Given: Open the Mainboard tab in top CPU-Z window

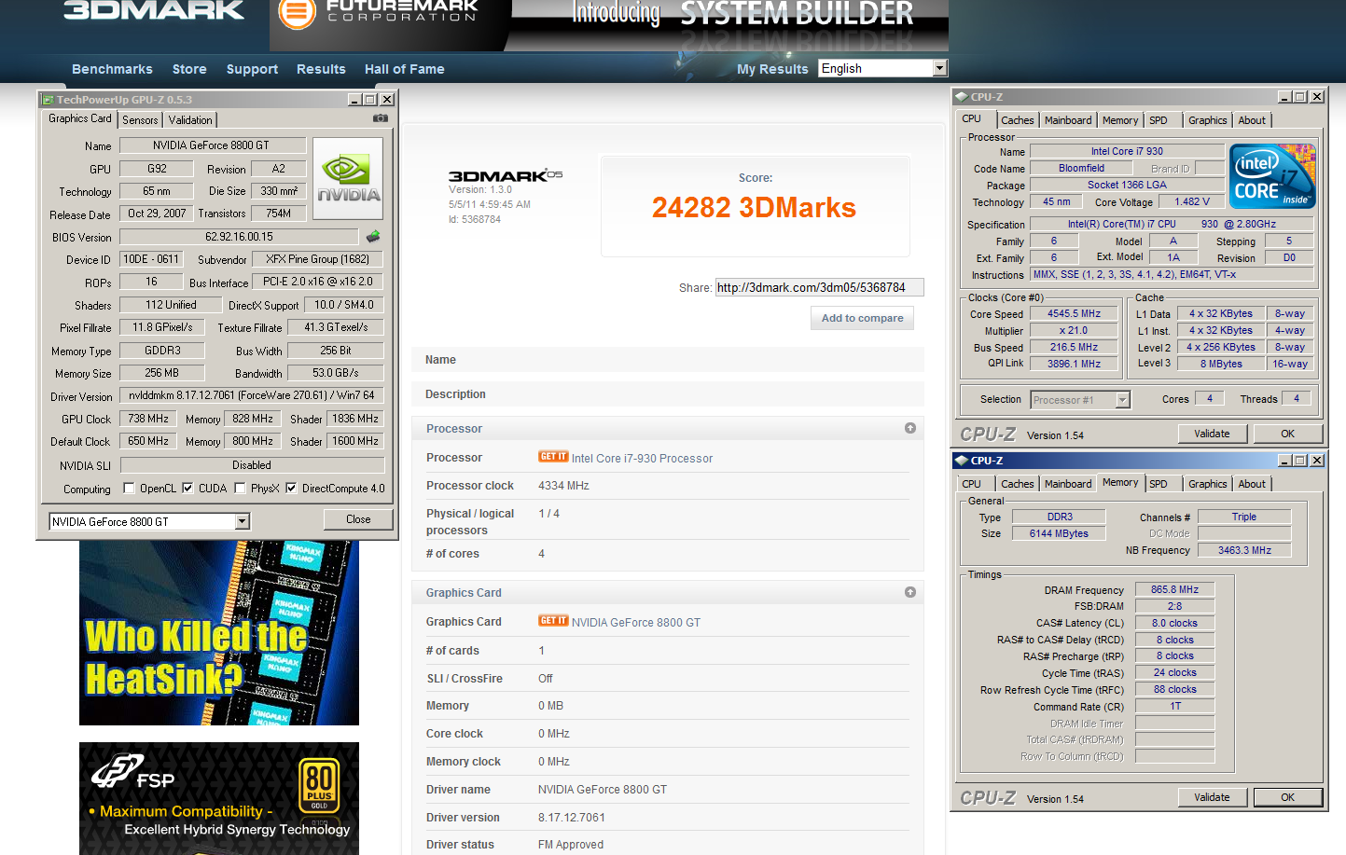Looking at the screenshot, I should tap(1068, 120).
